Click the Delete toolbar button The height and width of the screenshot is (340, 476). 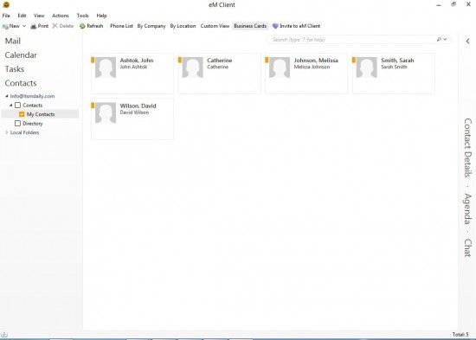tap(63, 26)
